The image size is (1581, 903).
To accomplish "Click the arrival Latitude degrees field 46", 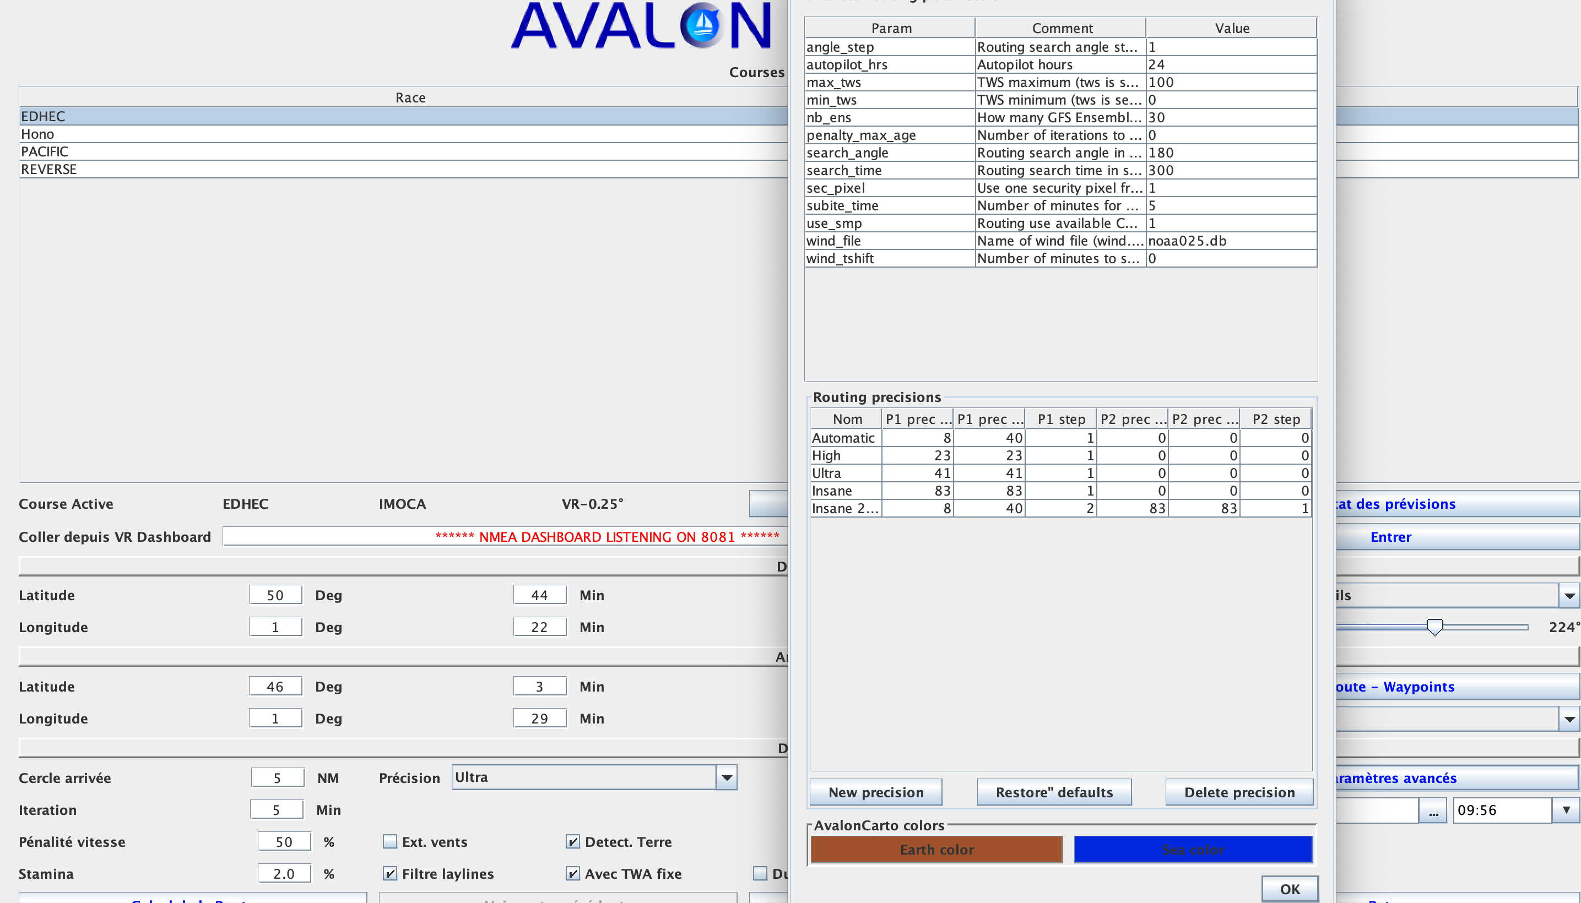I will point(275,686).
